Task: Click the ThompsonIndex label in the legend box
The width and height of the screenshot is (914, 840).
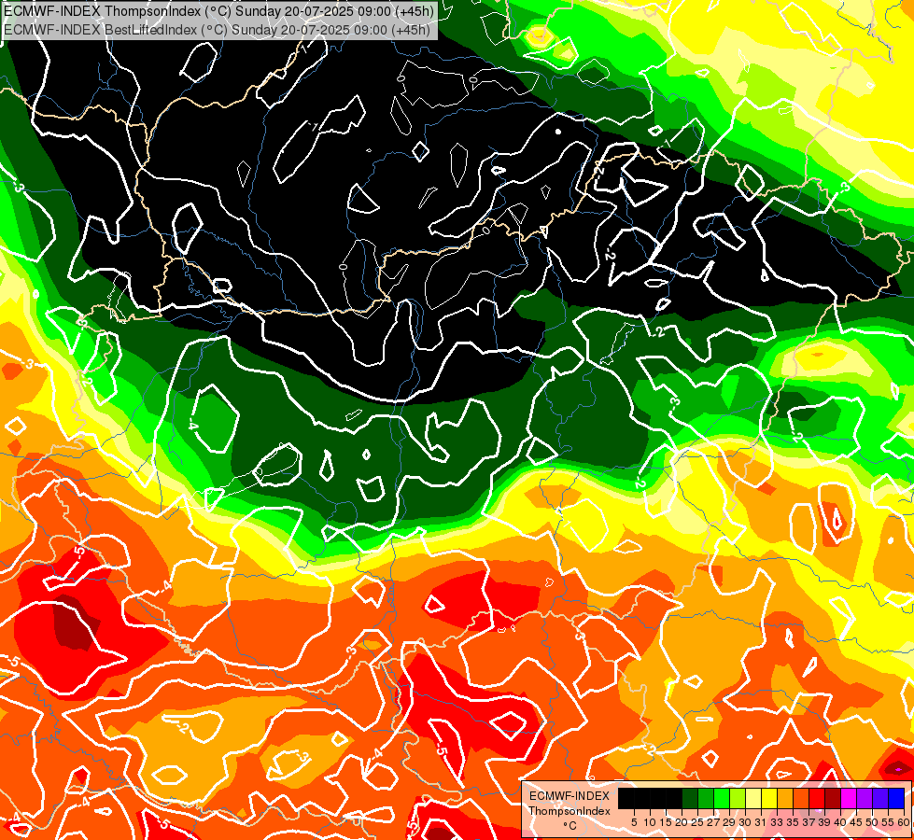Action: coord(569,811)
